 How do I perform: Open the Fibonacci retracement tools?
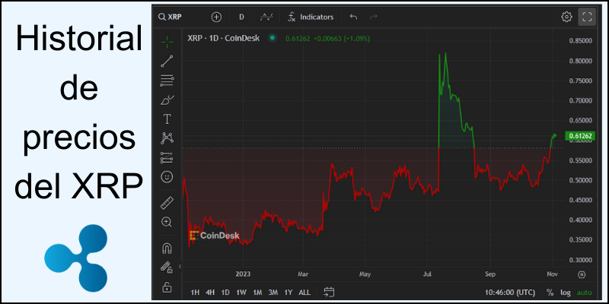pos(167,81)
